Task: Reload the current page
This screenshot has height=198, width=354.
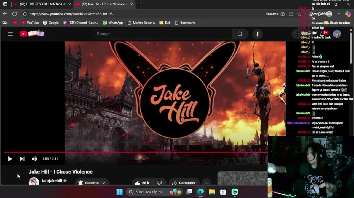Action: pyautogui.click(x=14, y=14)
